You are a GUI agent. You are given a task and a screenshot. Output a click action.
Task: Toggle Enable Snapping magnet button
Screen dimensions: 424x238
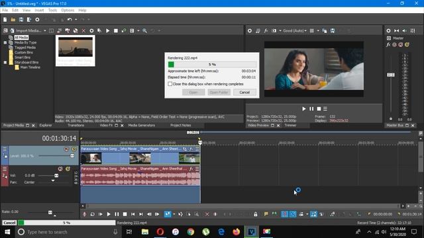tap(284, 214)
